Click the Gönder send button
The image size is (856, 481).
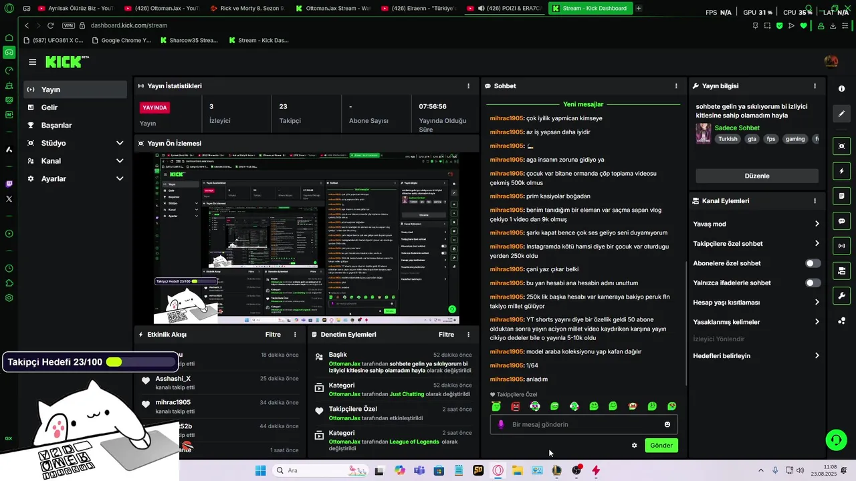pyautogui.click(x=661, y=446)
